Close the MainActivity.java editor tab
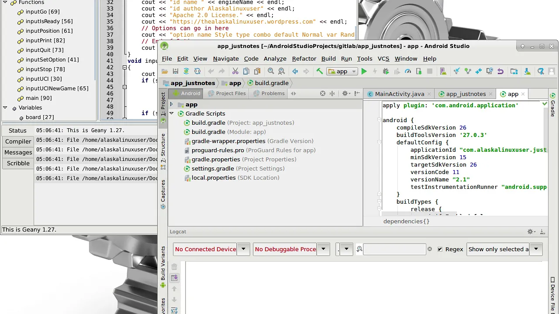The width and height of the screenshot is (559, 314). [x=429, y=94]
